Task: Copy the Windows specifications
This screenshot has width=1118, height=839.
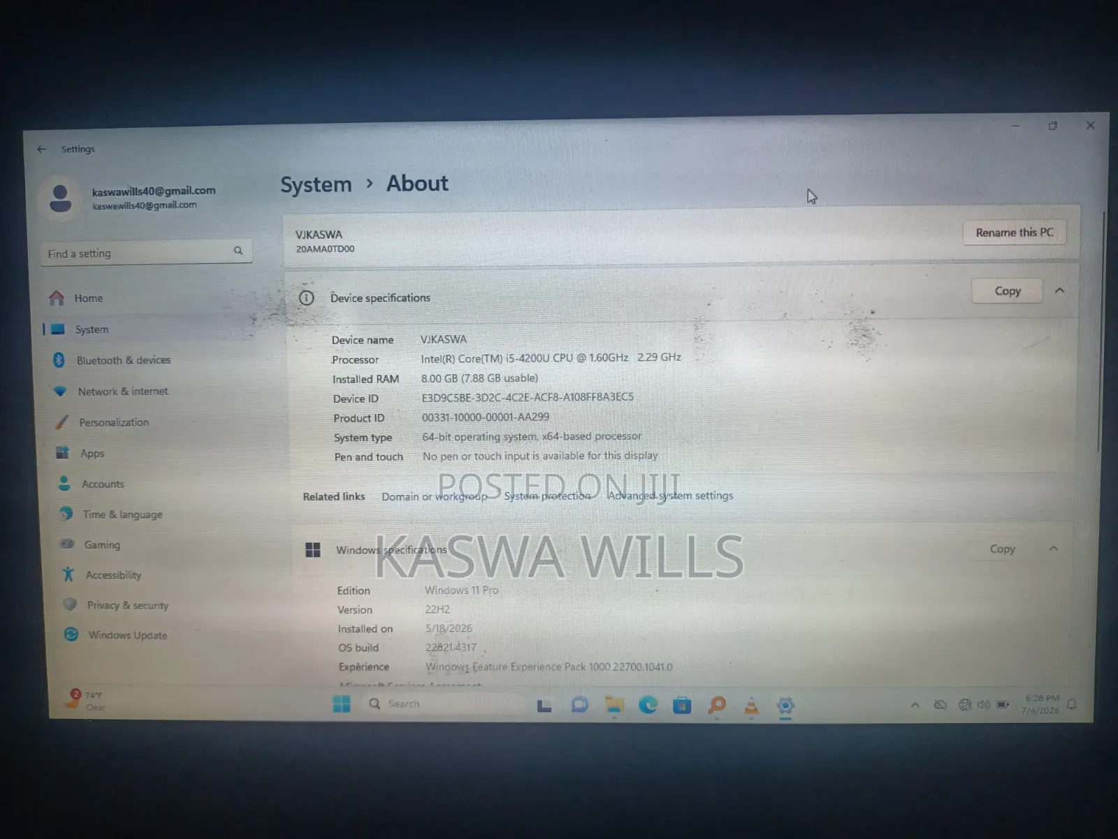Action: [x=1002, y=549]
